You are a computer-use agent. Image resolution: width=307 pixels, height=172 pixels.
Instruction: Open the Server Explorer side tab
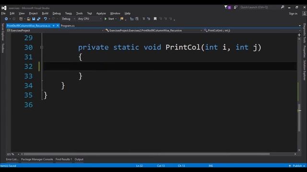coord(3,32)
